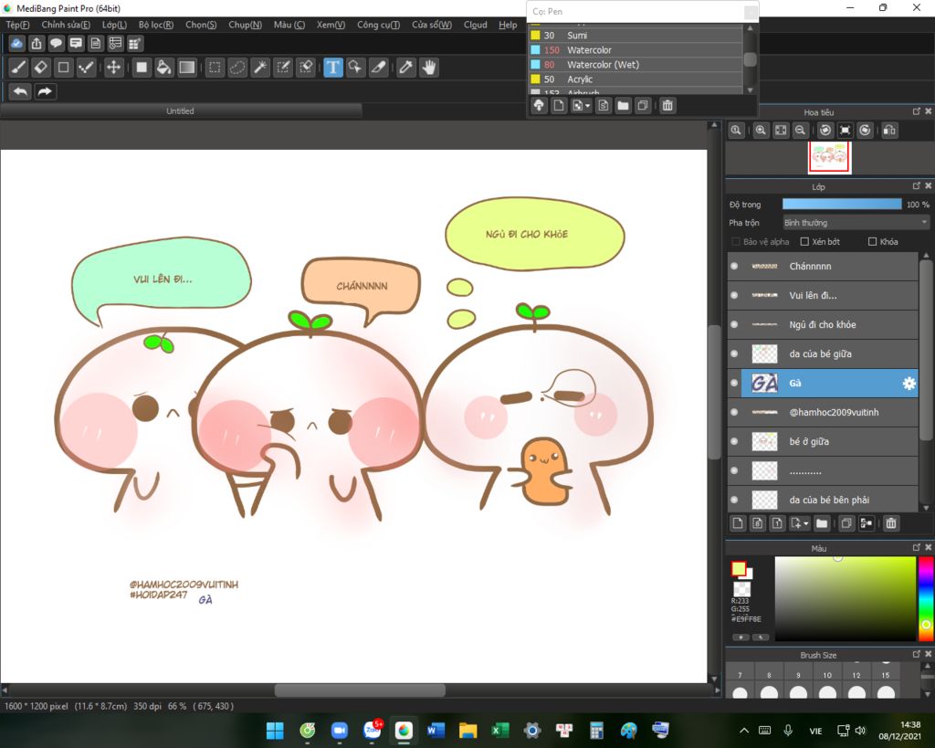Viewport: 935px width, 748px height.
Task: Select the Fill rectangle tool
Action: click(x=142, y=68)
